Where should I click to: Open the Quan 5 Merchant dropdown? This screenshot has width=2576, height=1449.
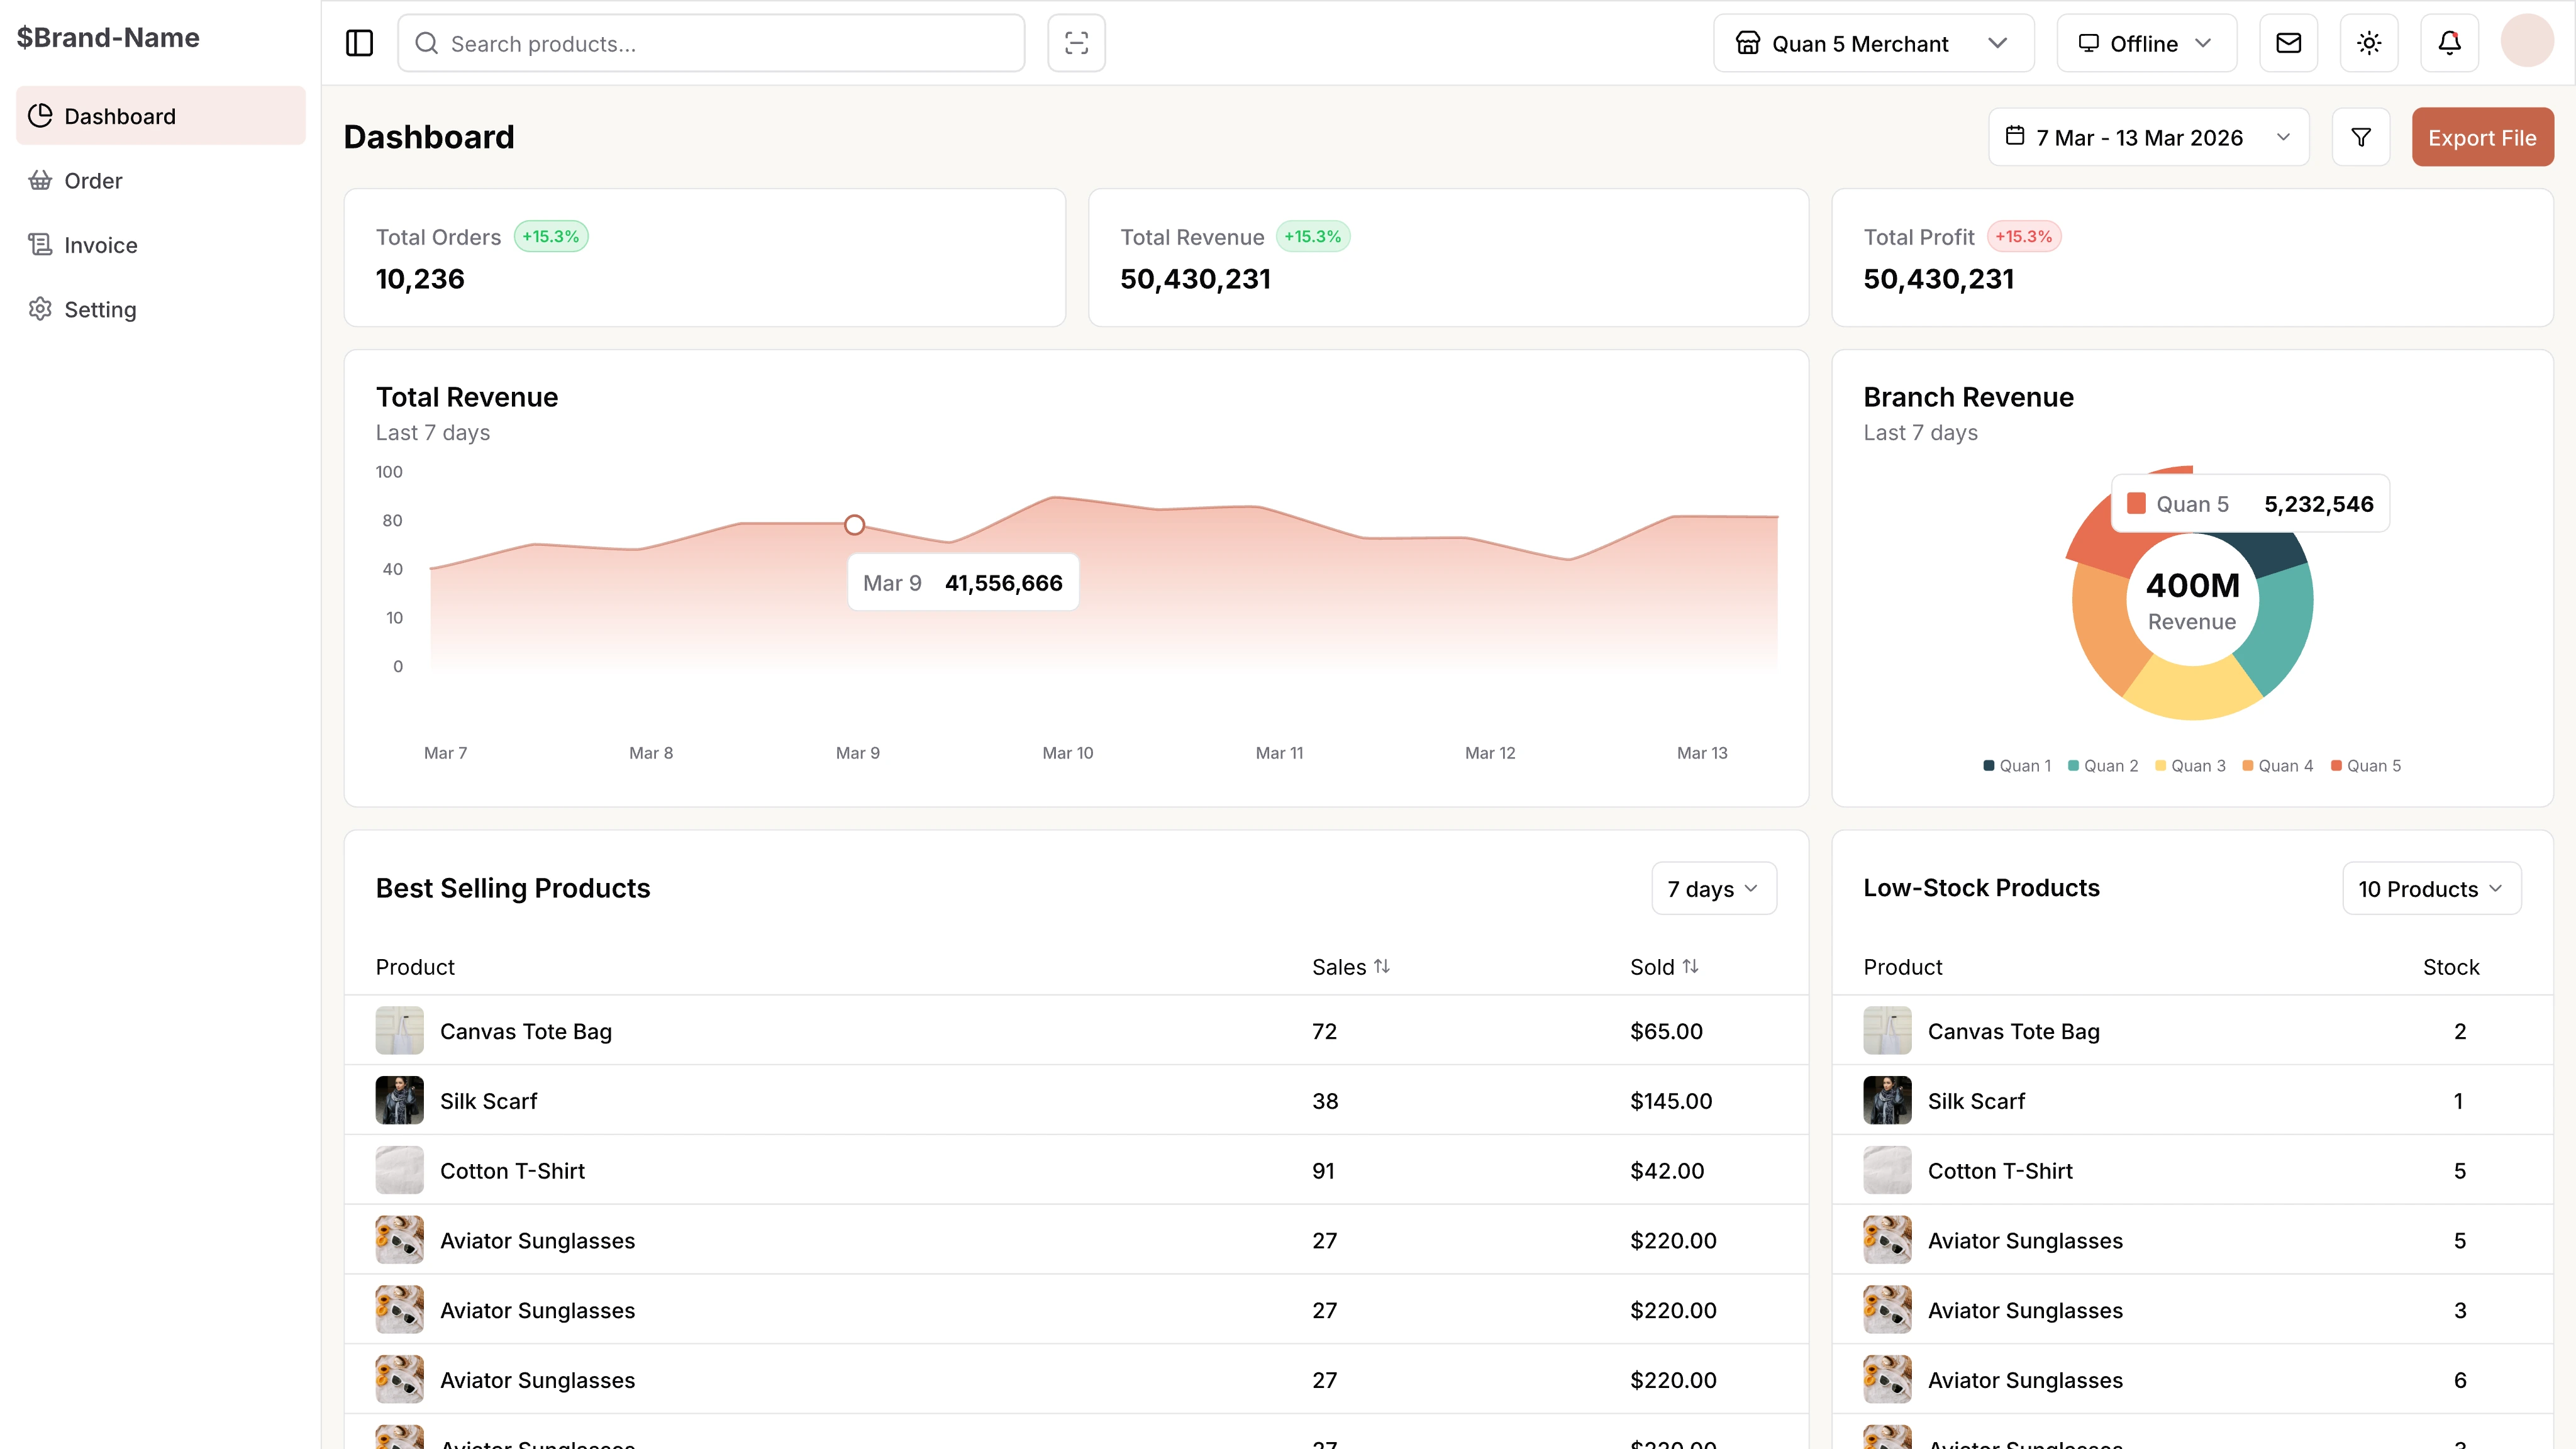click(1873, 42)
